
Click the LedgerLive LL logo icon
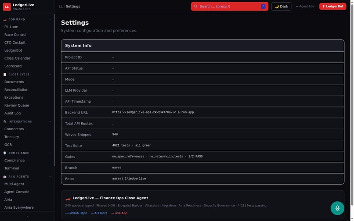tap(7, 7)
